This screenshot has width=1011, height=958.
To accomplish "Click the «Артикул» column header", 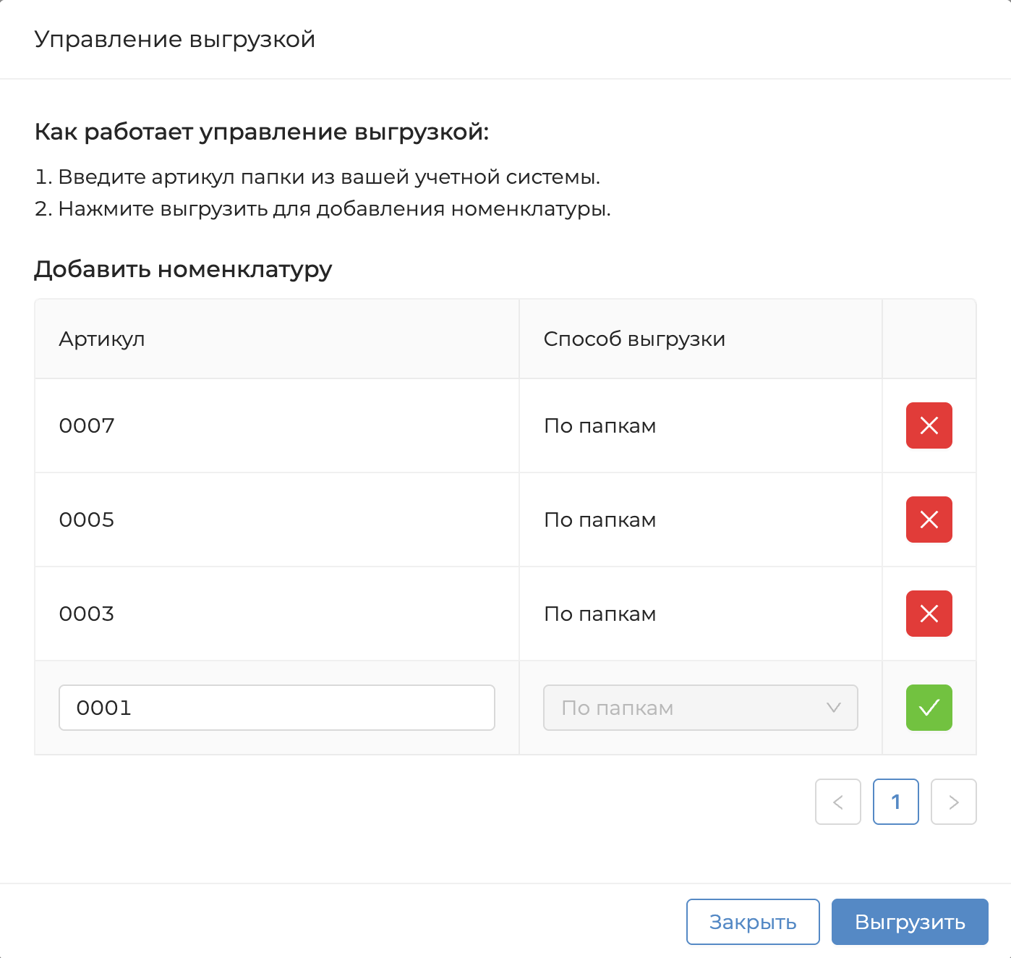I will coord(102,339).
